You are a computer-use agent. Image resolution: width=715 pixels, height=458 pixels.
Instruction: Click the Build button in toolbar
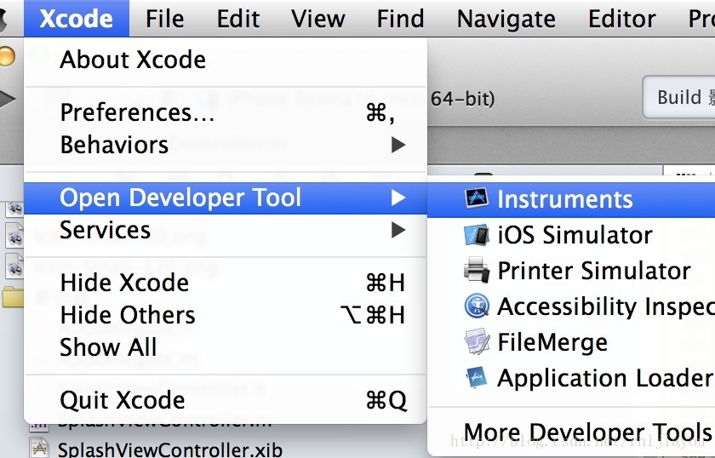(679, 97)
